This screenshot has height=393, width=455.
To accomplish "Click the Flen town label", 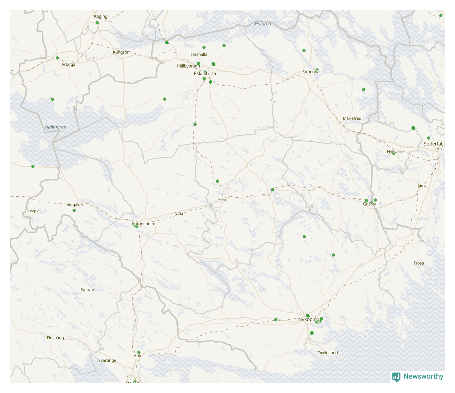I will 222,199.
